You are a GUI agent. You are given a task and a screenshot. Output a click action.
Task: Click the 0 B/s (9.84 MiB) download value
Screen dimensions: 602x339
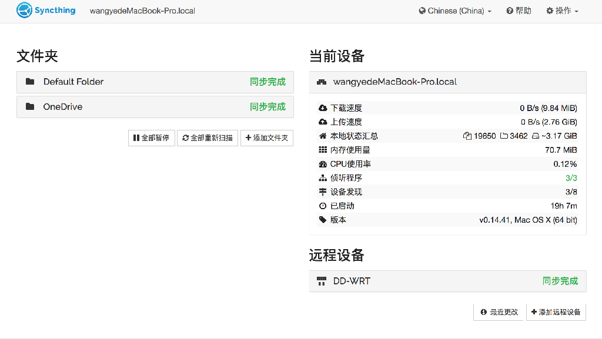pos(549,108)
